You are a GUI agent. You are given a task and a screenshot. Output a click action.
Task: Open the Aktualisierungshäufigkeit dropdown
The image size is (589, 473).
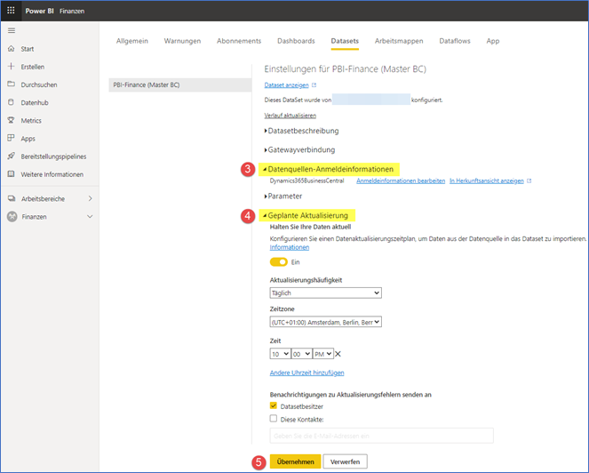325,293
